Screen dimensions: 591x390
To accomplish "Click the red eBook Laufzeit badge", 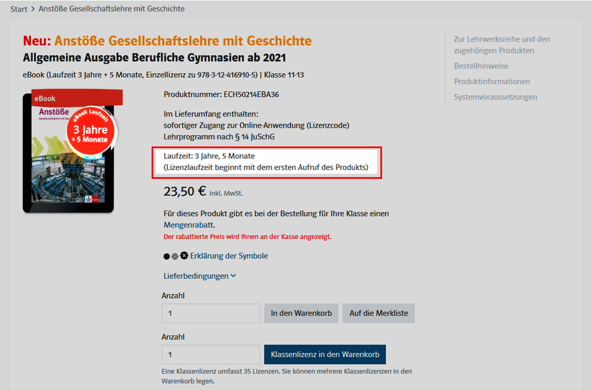I will click(x=91, y=131).
